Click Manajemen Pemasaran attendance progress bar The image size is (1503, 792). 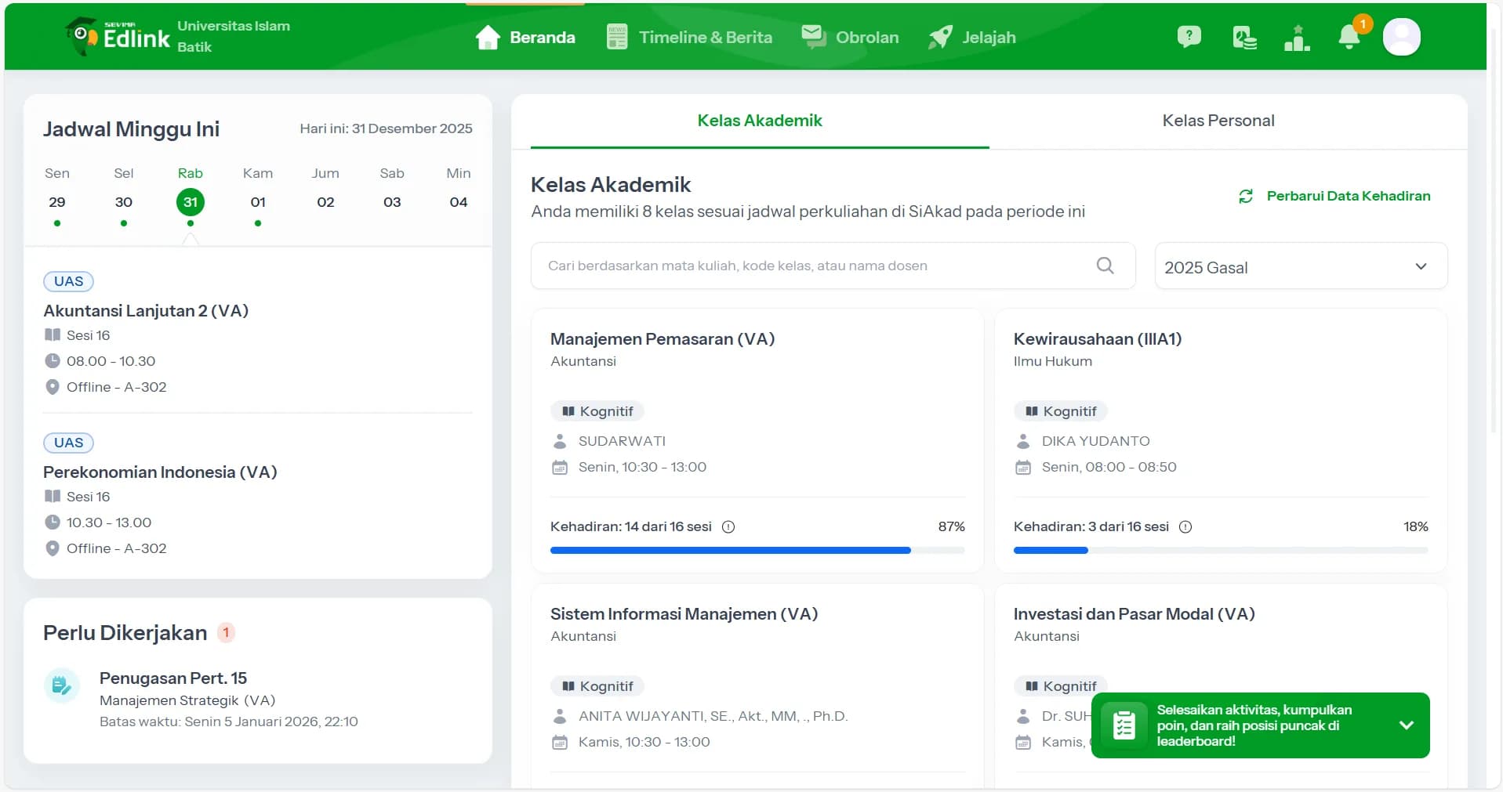[x=757, y=551]
